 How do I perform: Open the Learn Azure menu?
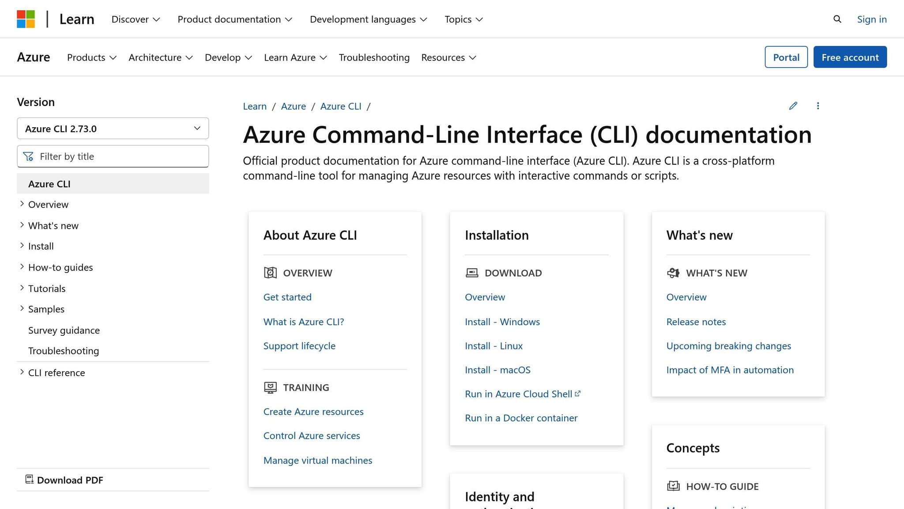[x=295, y=57]
